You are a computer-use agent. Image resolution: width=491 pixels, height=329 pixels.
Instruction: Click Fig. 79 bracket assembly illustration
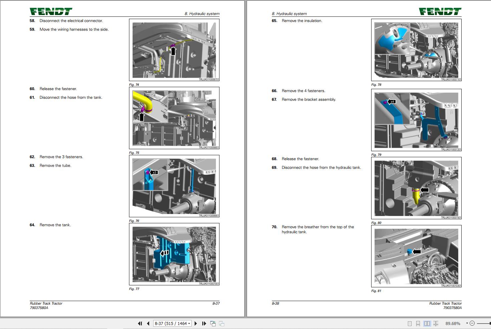[x=416, y=120]
